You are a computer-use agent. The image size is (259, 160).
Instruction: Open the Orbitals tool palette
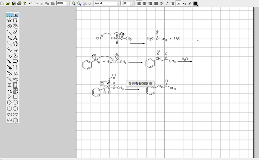16,56
